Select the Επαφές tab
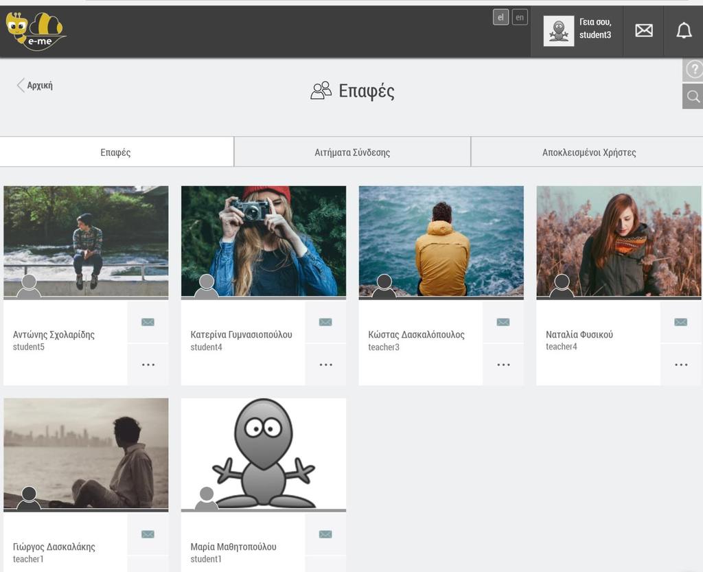Screen dimensions: 703x572 115,152
